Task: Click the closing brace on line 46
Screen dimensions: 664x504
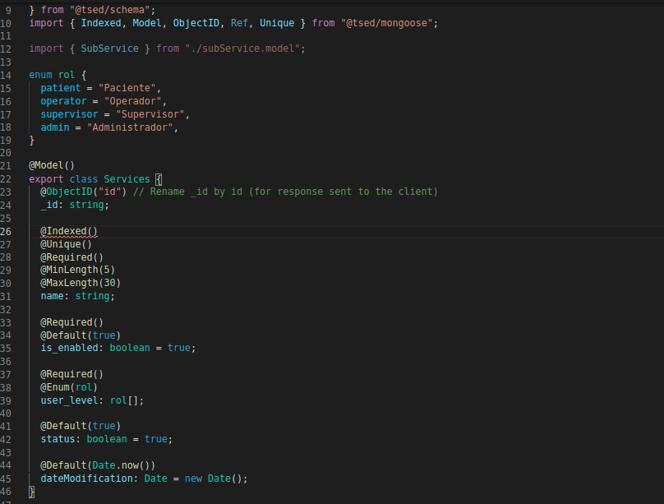Action: tap(32, 492)
